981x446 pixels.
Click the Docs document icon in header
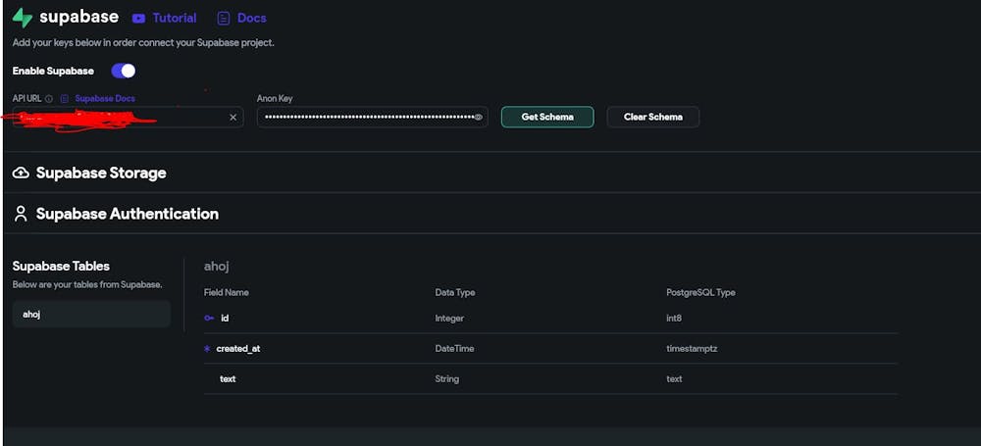224,19
